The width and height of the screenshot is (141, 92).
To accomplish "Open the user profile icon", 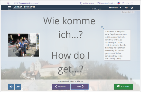I will tap(123, 3).
